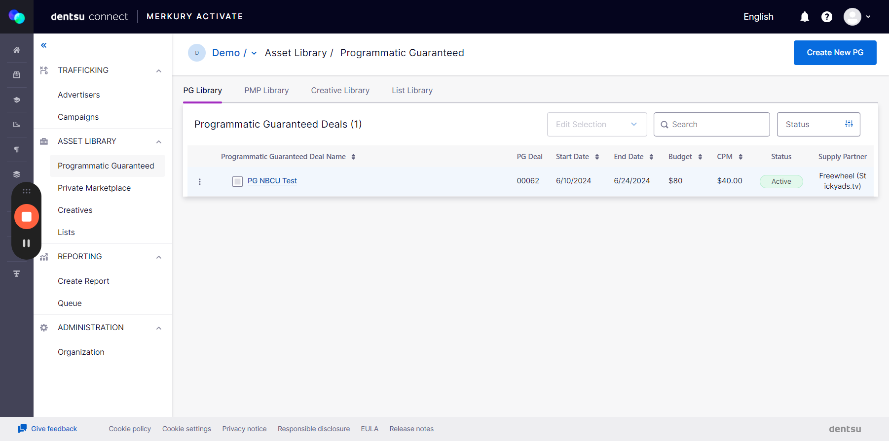This screenshot has width=889, height=441.
Task: Expand the Demo account dropdown
Action: click(x=254, y=53)
